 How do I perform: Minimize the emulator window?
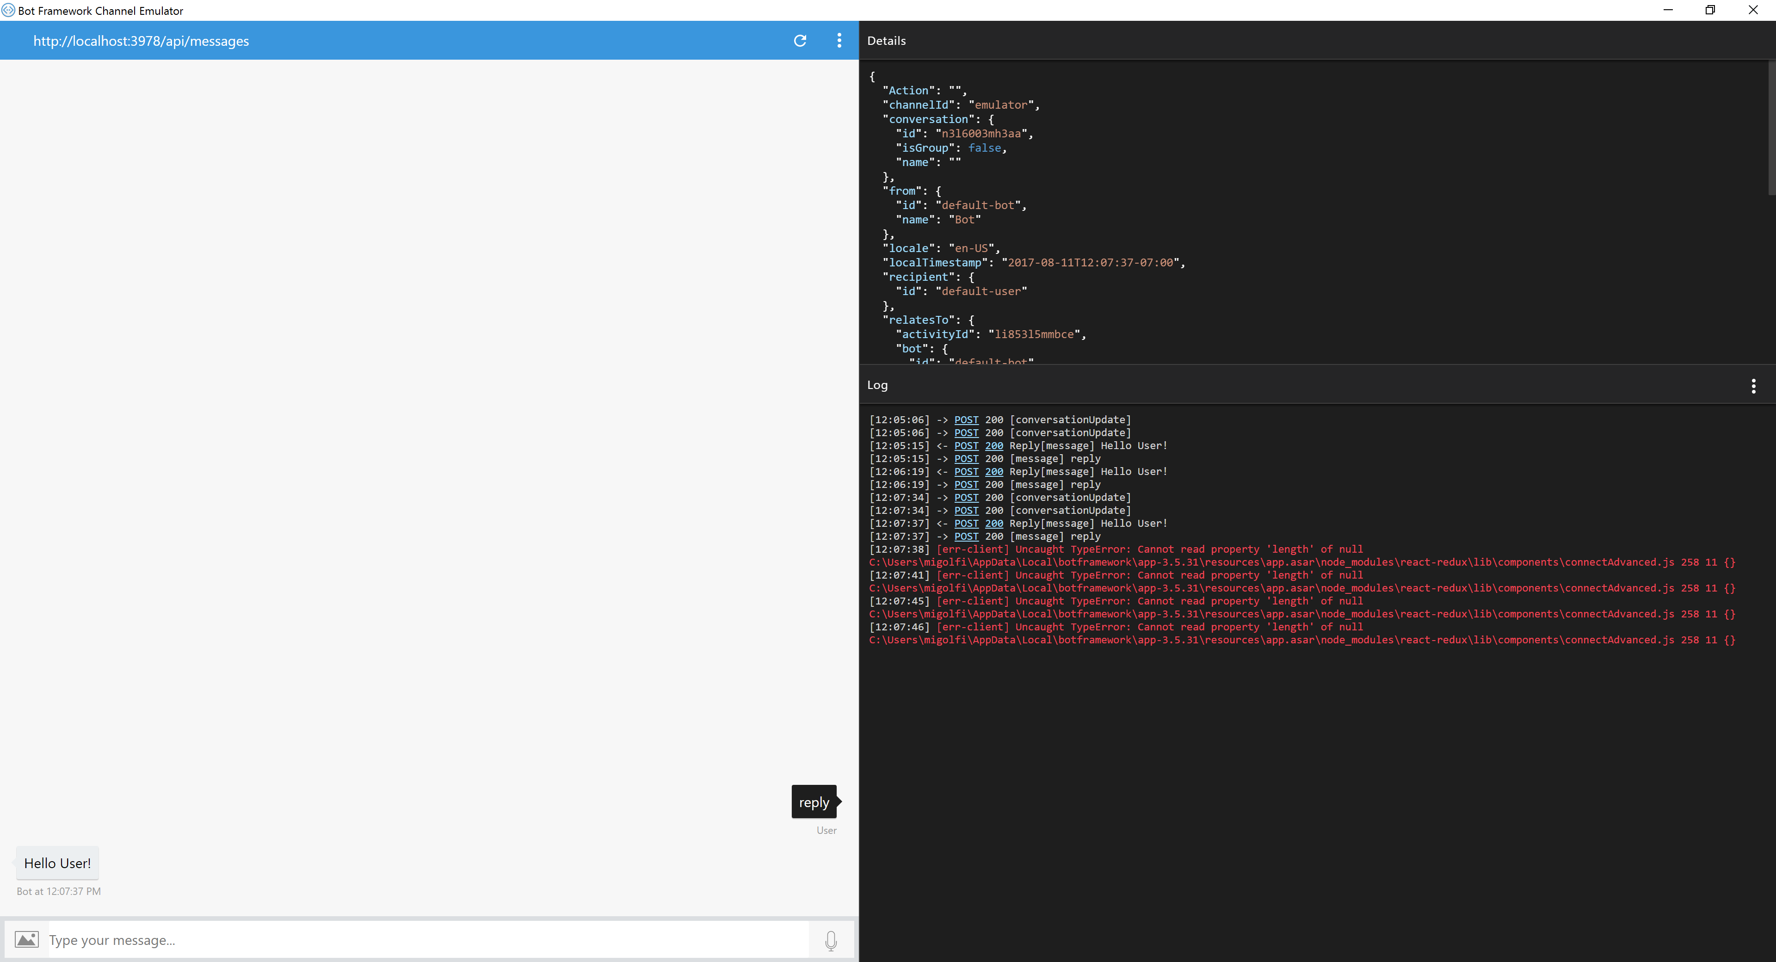1668,10
